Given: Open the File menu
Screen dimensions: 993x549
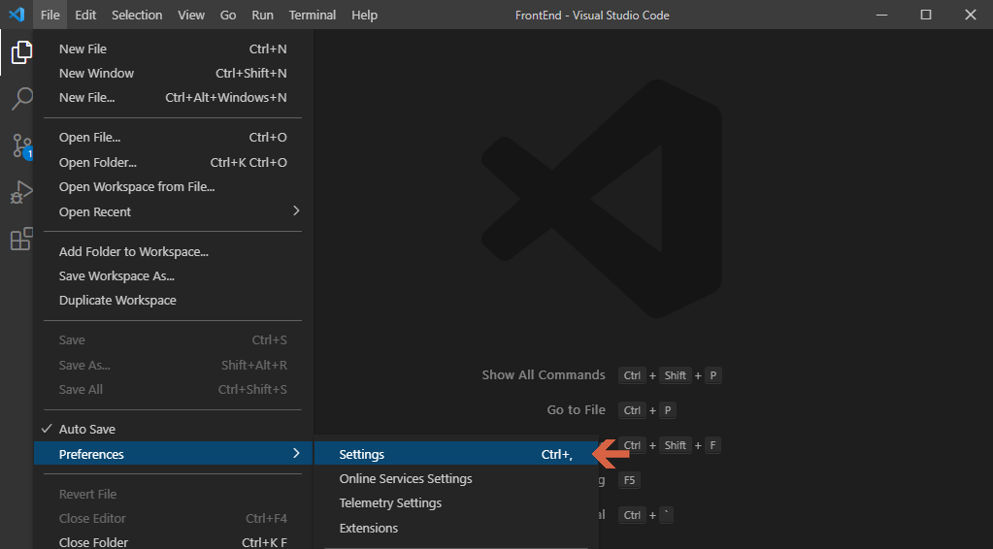Looking at the screenshot, I should (50, 15).
